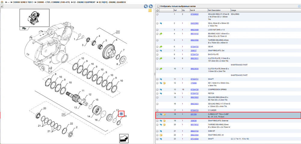Image resolution: width=301 pixels, height=144 pixels.
Task: Select callout 11 on the shaft in the diagram
Action: (83, 91)
